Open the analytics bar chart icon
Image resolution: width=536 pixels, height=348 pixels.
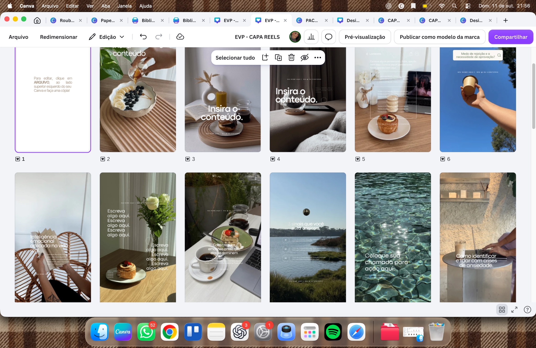311,37
